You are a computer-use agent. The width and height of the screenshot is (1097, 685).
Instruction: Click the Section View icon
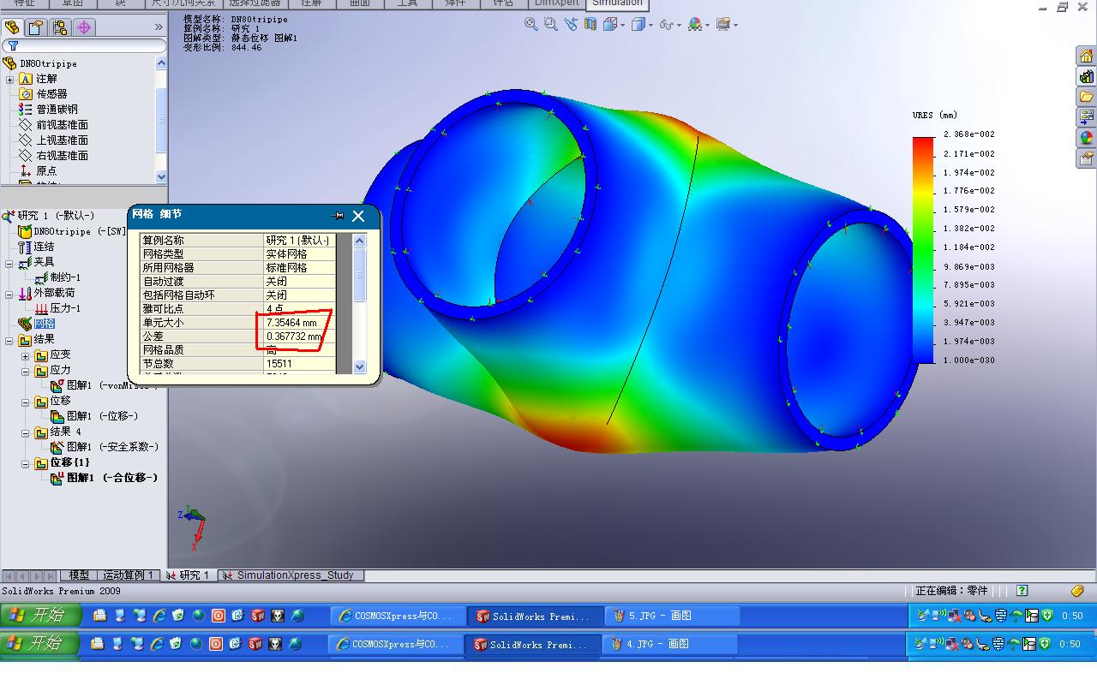click(x=590, y=24)
